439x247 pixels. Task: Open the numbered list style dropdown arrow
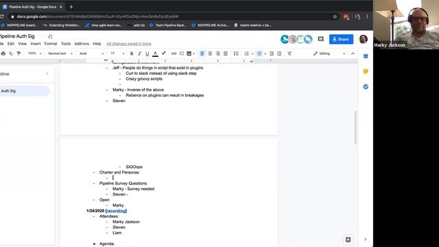pos(252,54)
